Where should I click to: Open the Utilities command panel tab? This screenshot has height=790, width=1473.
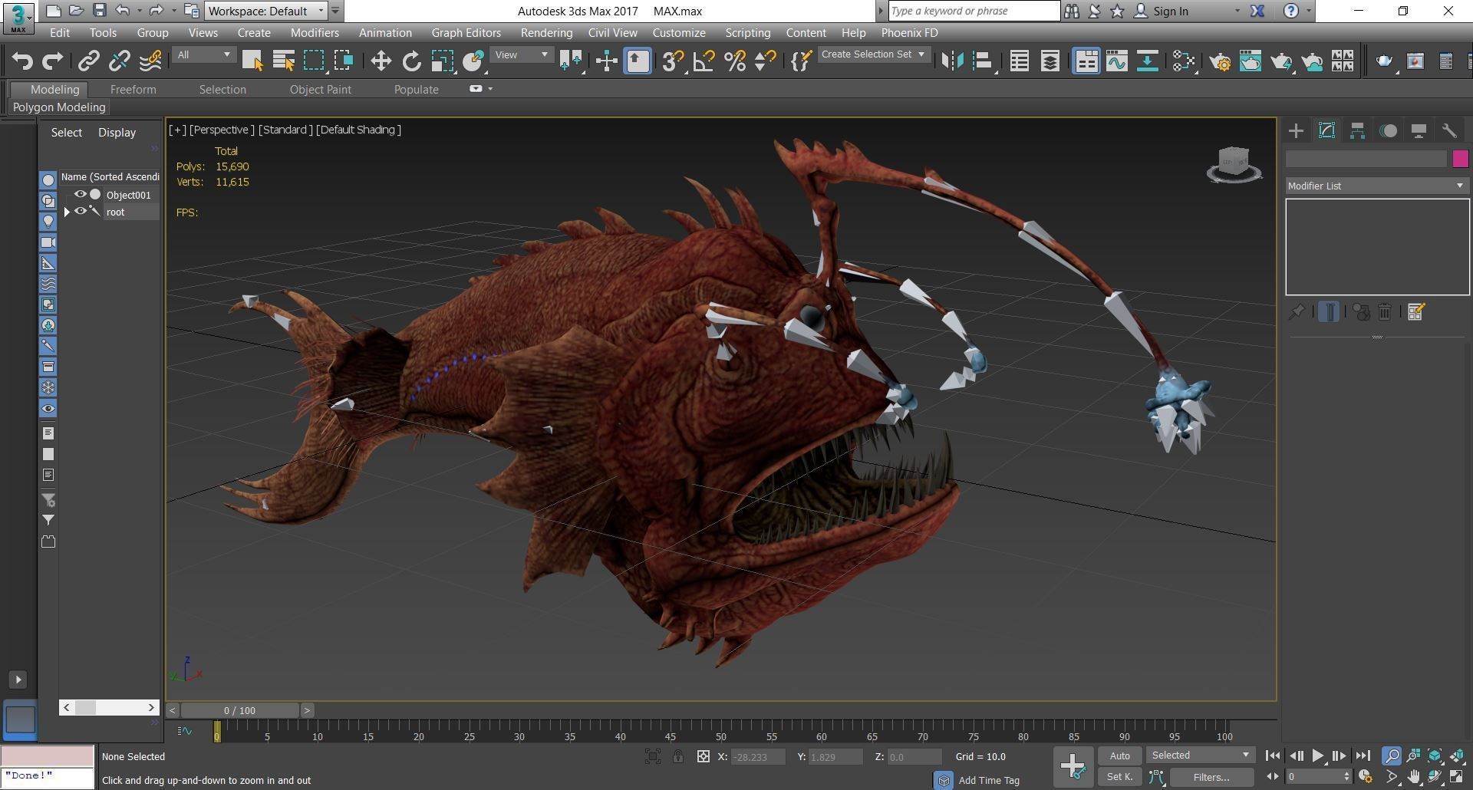[1449, 131]
